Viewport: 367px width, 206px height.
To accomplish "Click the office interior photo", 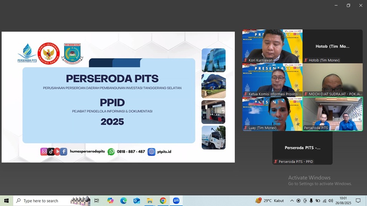I will point(213,112).
